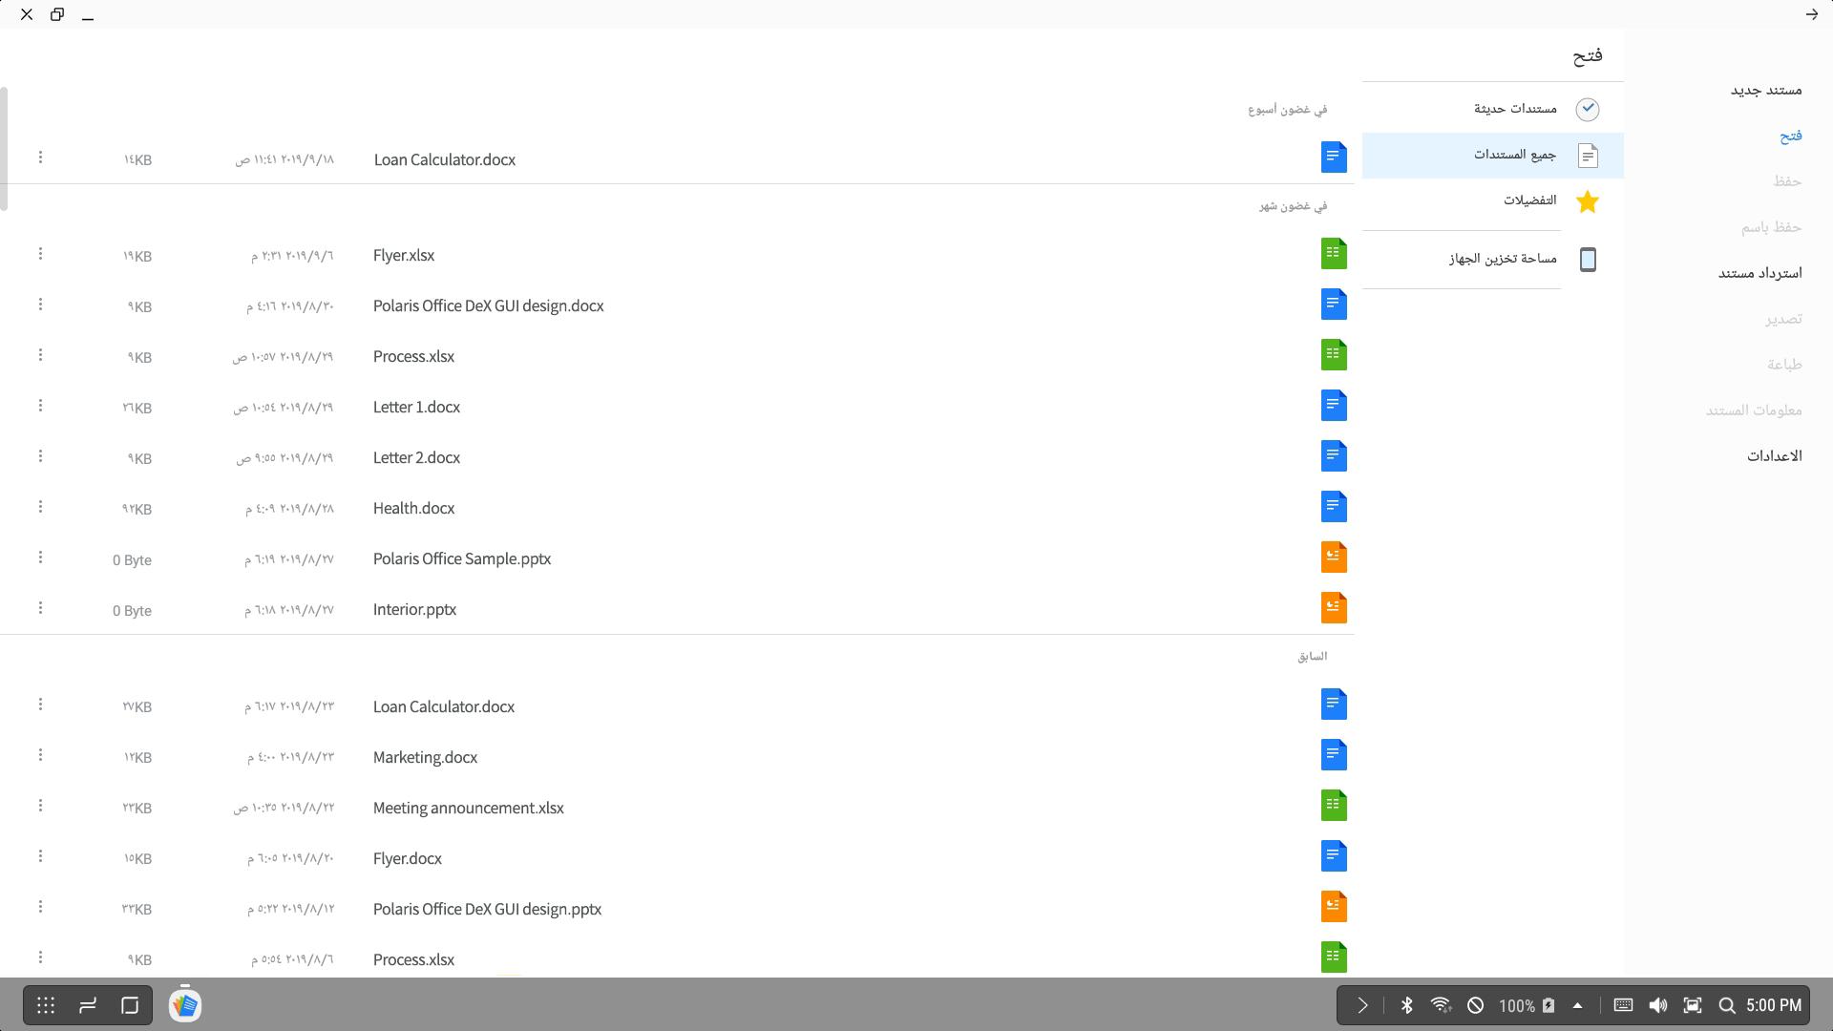Screen dimensions: 1833x1031
Task: Click the Wi-Fi icon in system tray
Action: pos(1442,1005)
